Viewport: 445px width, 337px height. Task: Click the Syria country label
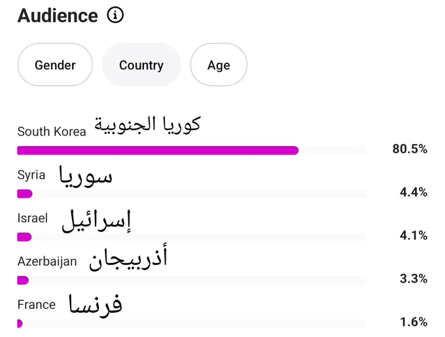coord(31,175)
